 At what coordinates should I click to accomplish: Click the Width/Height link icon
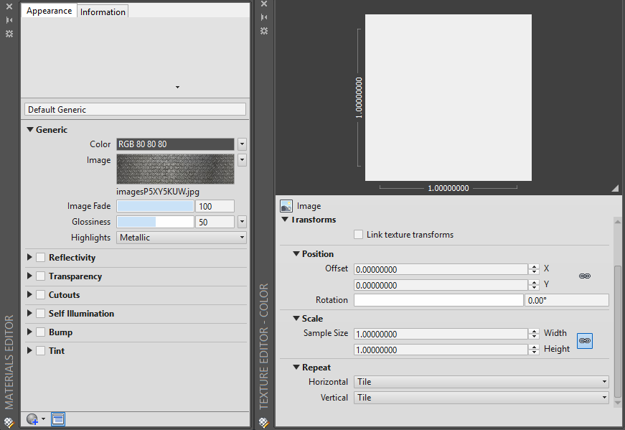tap(584, 341)
